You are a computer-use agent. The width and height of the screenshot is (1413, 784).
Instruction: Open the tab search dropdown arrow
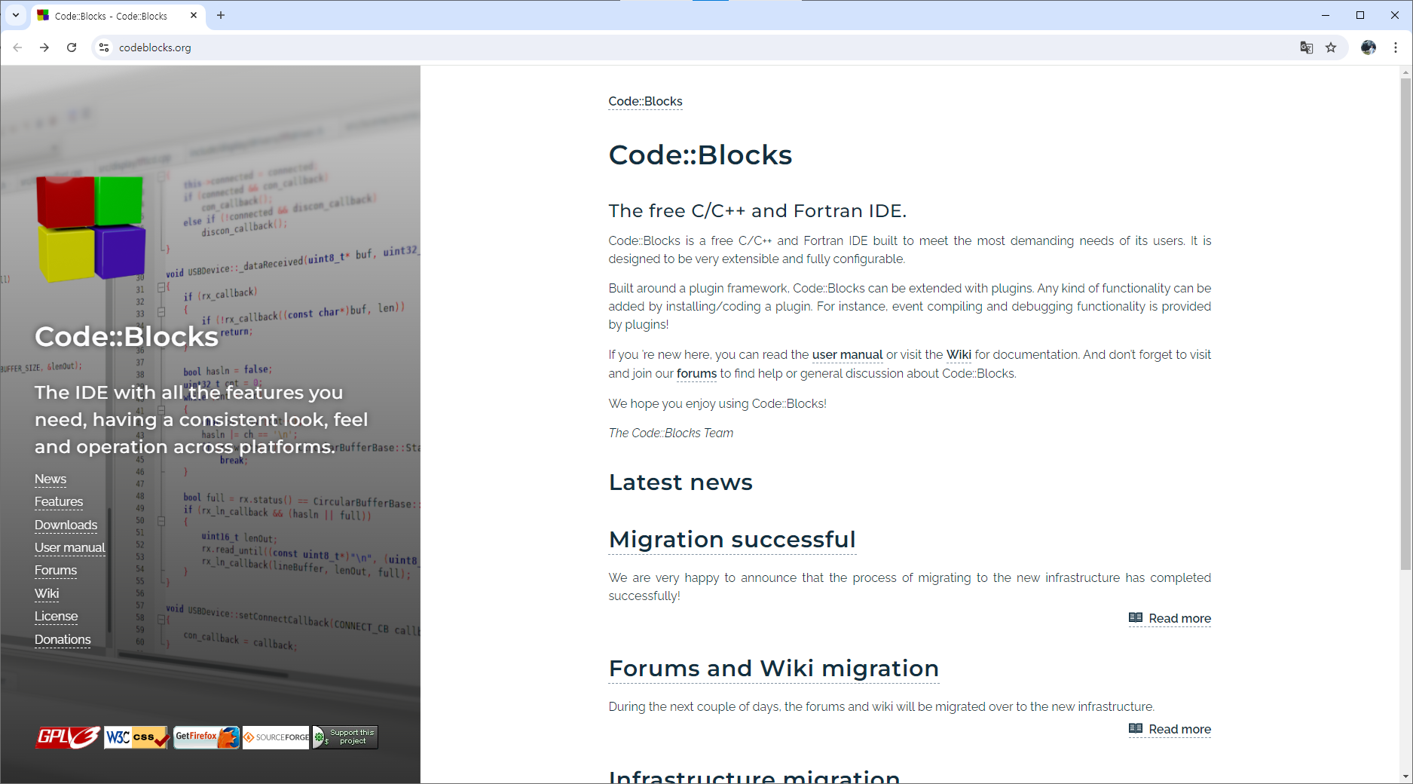15,15
